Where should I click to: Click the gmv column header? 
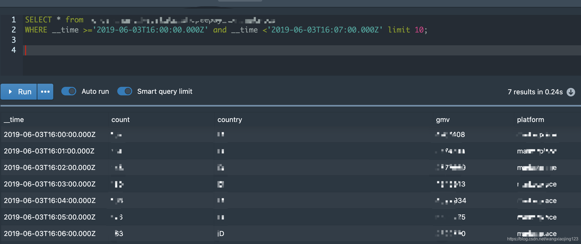click(443, 120)
